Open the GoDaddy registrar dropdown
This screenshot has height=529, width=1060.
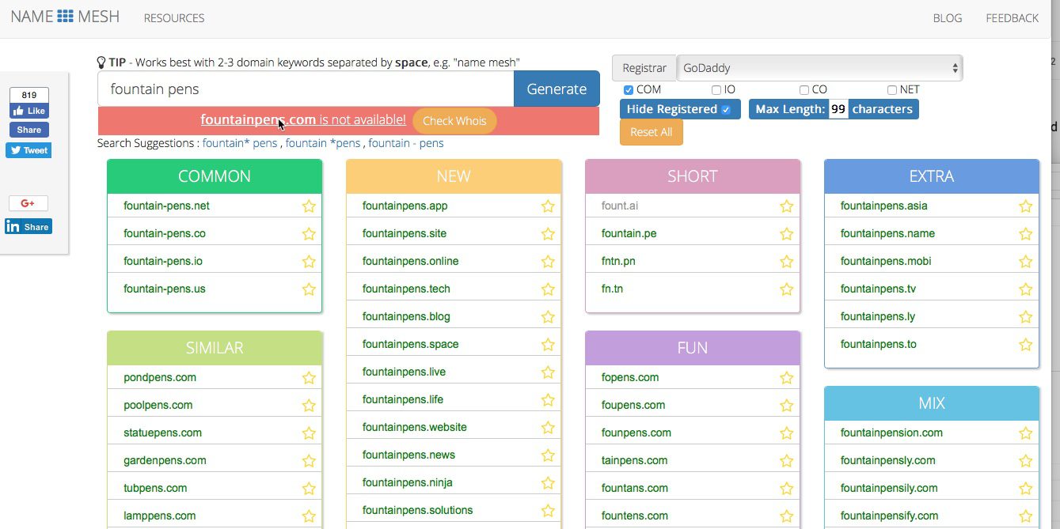point(819,68)
